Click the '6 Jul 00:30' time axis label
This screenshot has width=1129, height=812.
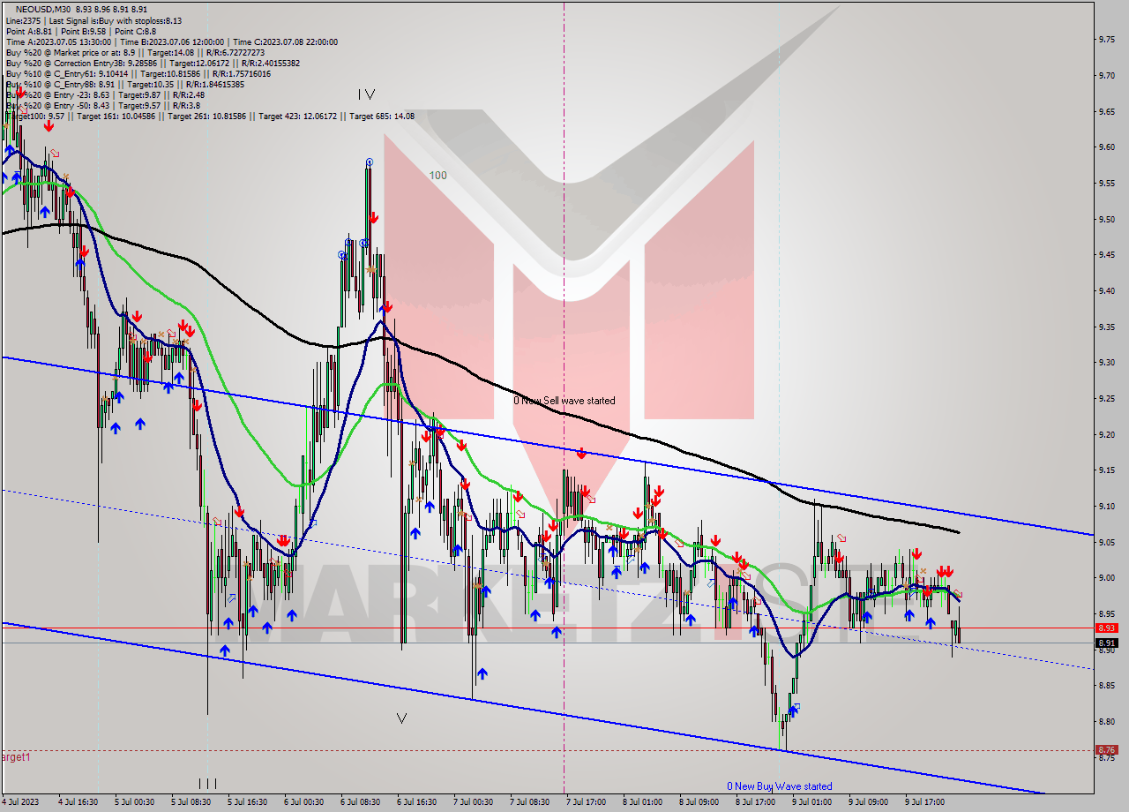point(303,802)
